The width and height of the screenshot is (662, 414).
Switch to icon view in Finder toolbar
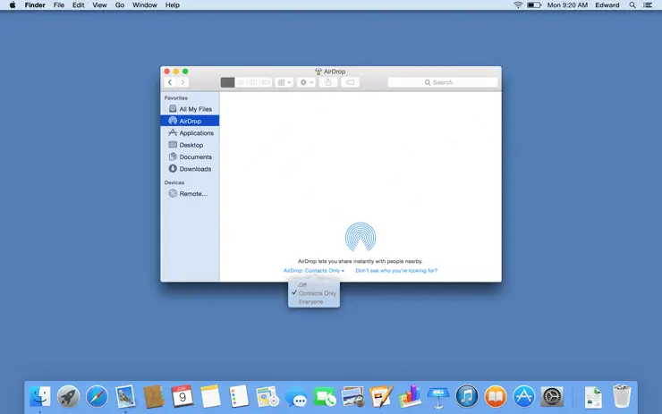[x=227, y=82]
